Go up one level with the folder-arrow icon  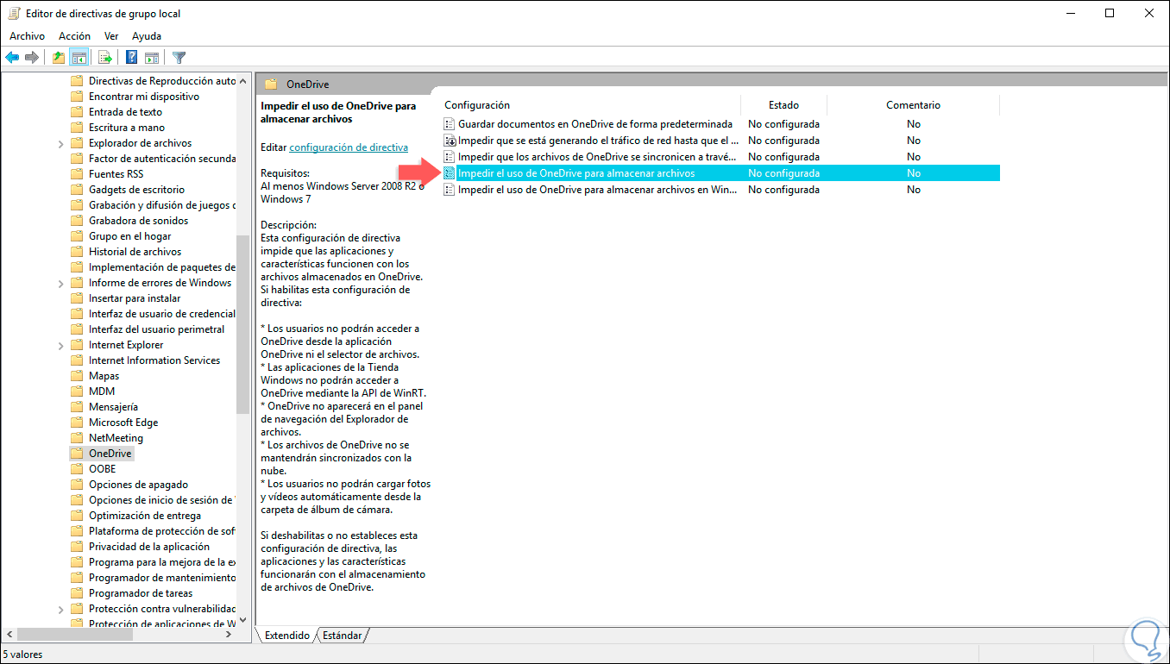(x=58, y=58)
